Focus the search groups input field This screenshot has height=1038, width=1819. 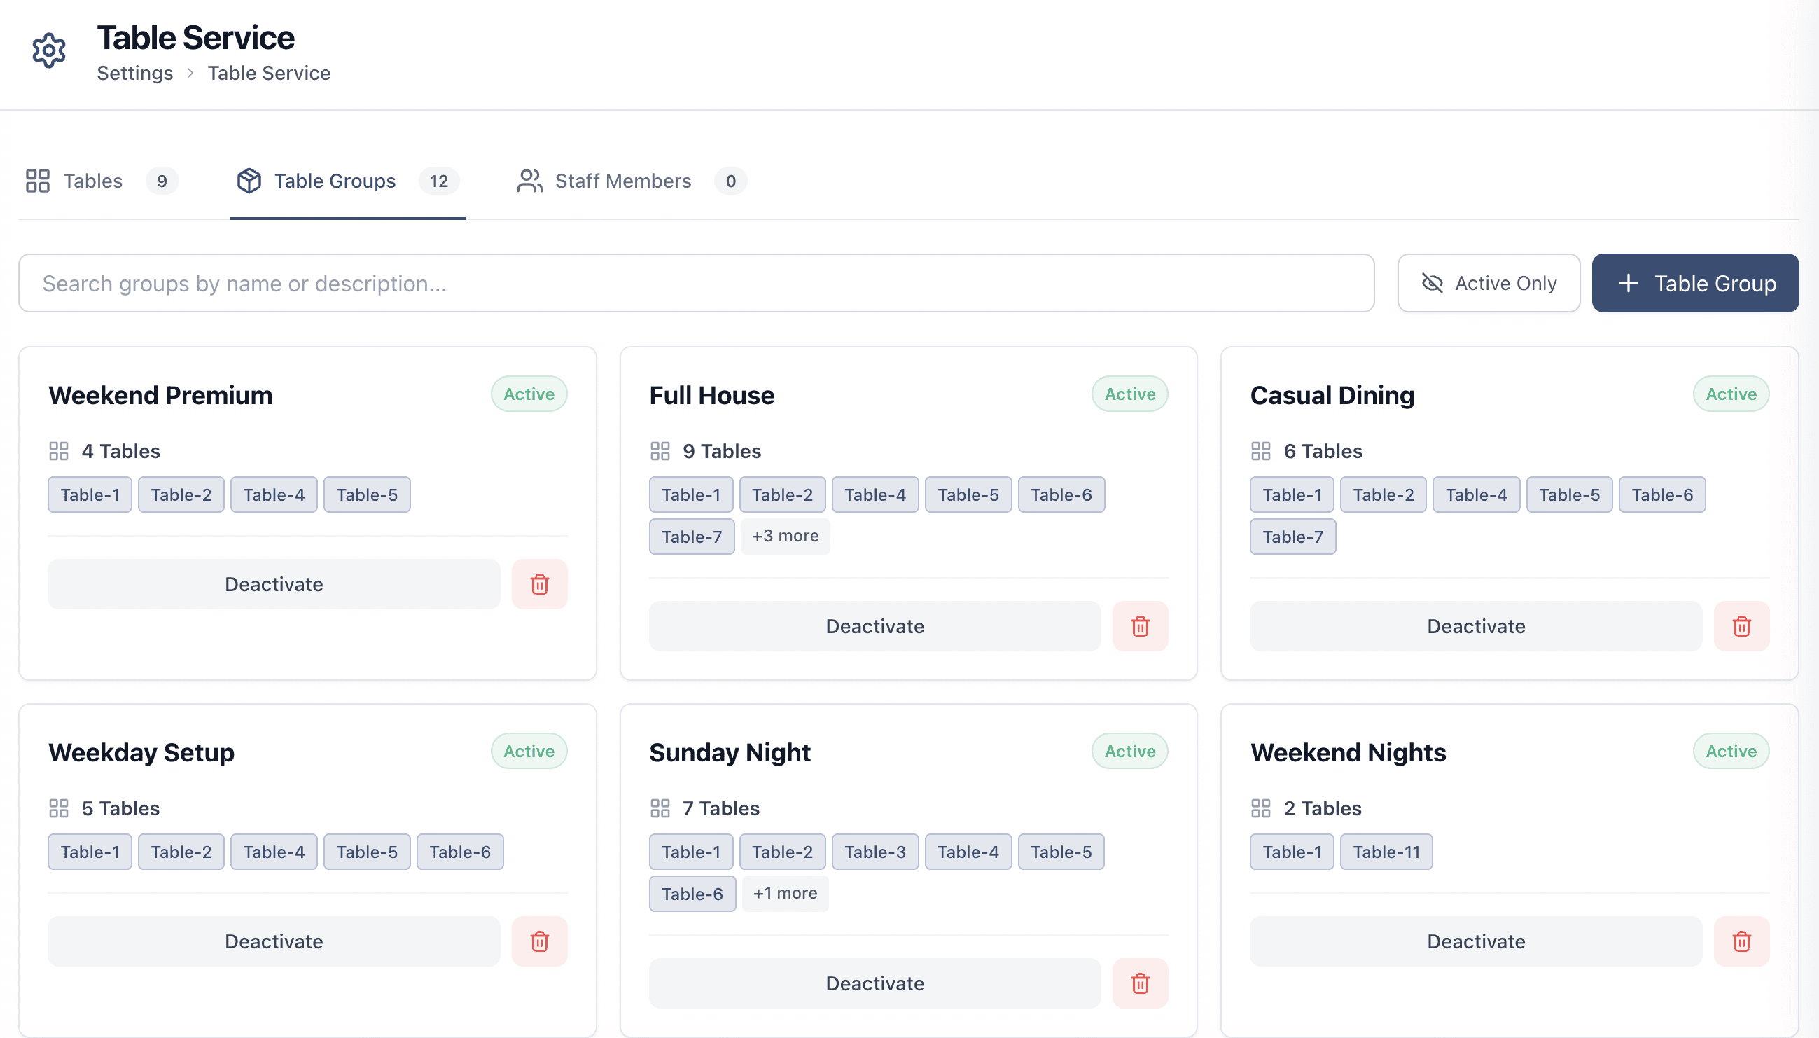(x=696, y=283)
